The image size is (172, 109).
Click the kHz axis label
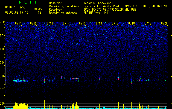pyautogui.click(x=2, y=22)
